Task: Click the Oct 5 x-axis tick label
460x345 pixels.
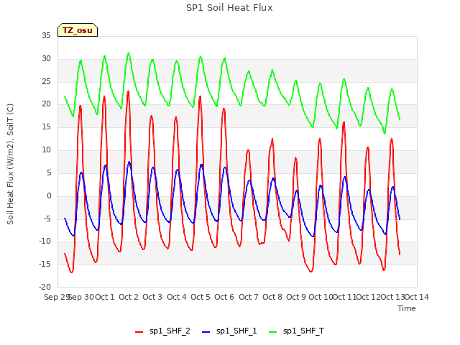Action: (x=201, y=297)
